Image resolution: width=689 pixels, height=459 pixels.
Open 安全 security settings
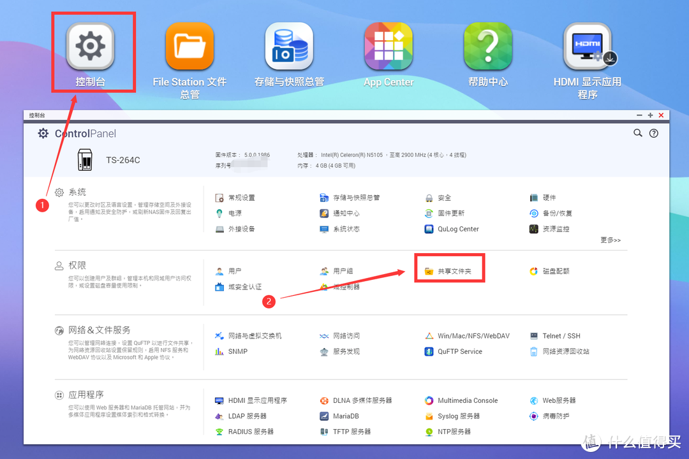pyautogui.click(x=438, y=198)
